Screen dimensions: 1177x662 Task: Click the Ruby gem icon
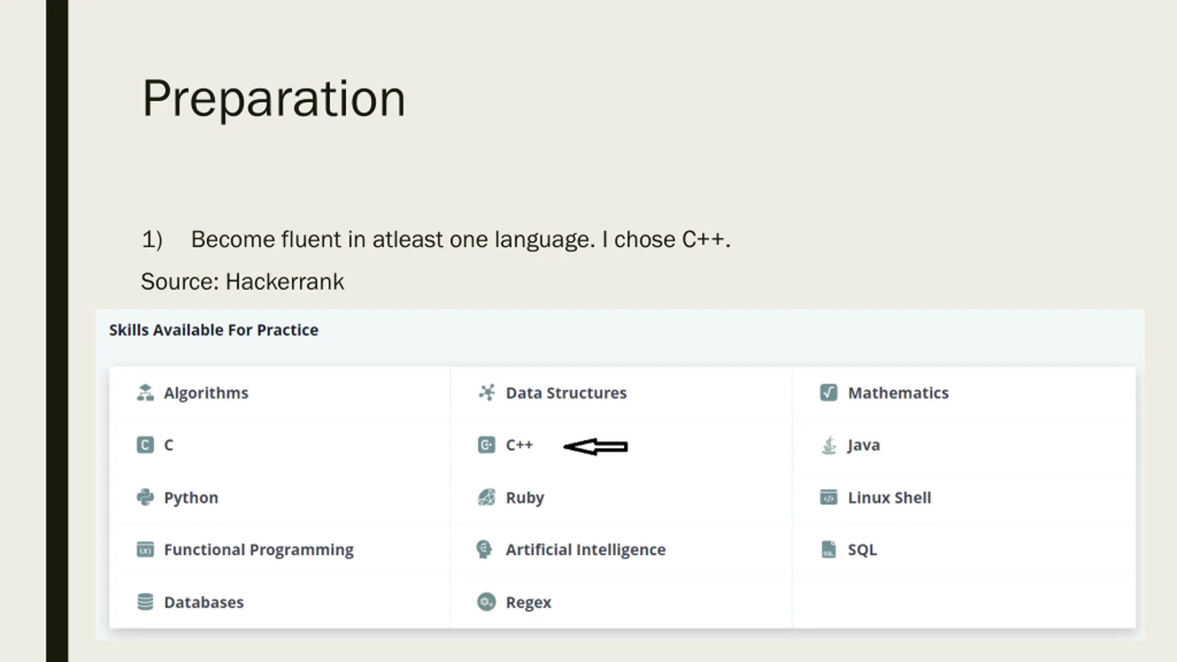point(486,497)
